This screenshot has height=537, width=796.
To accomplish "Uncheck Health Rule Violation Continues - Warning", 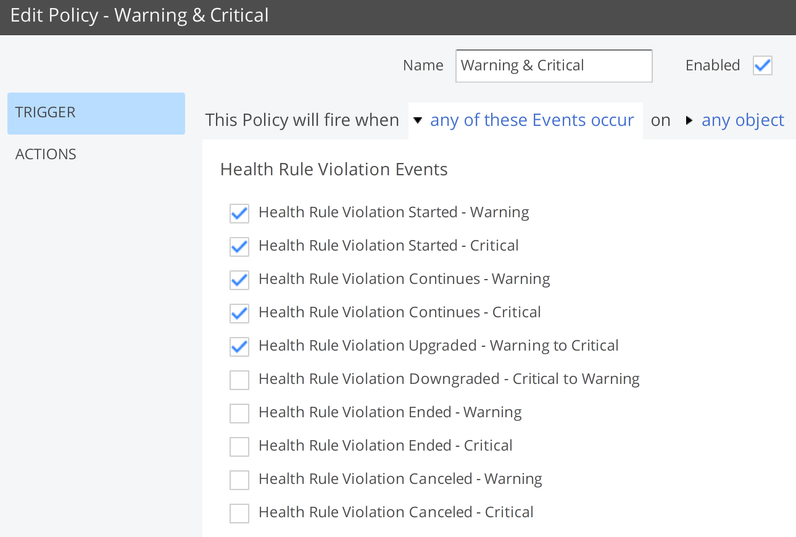I will [x=239, y=280].
